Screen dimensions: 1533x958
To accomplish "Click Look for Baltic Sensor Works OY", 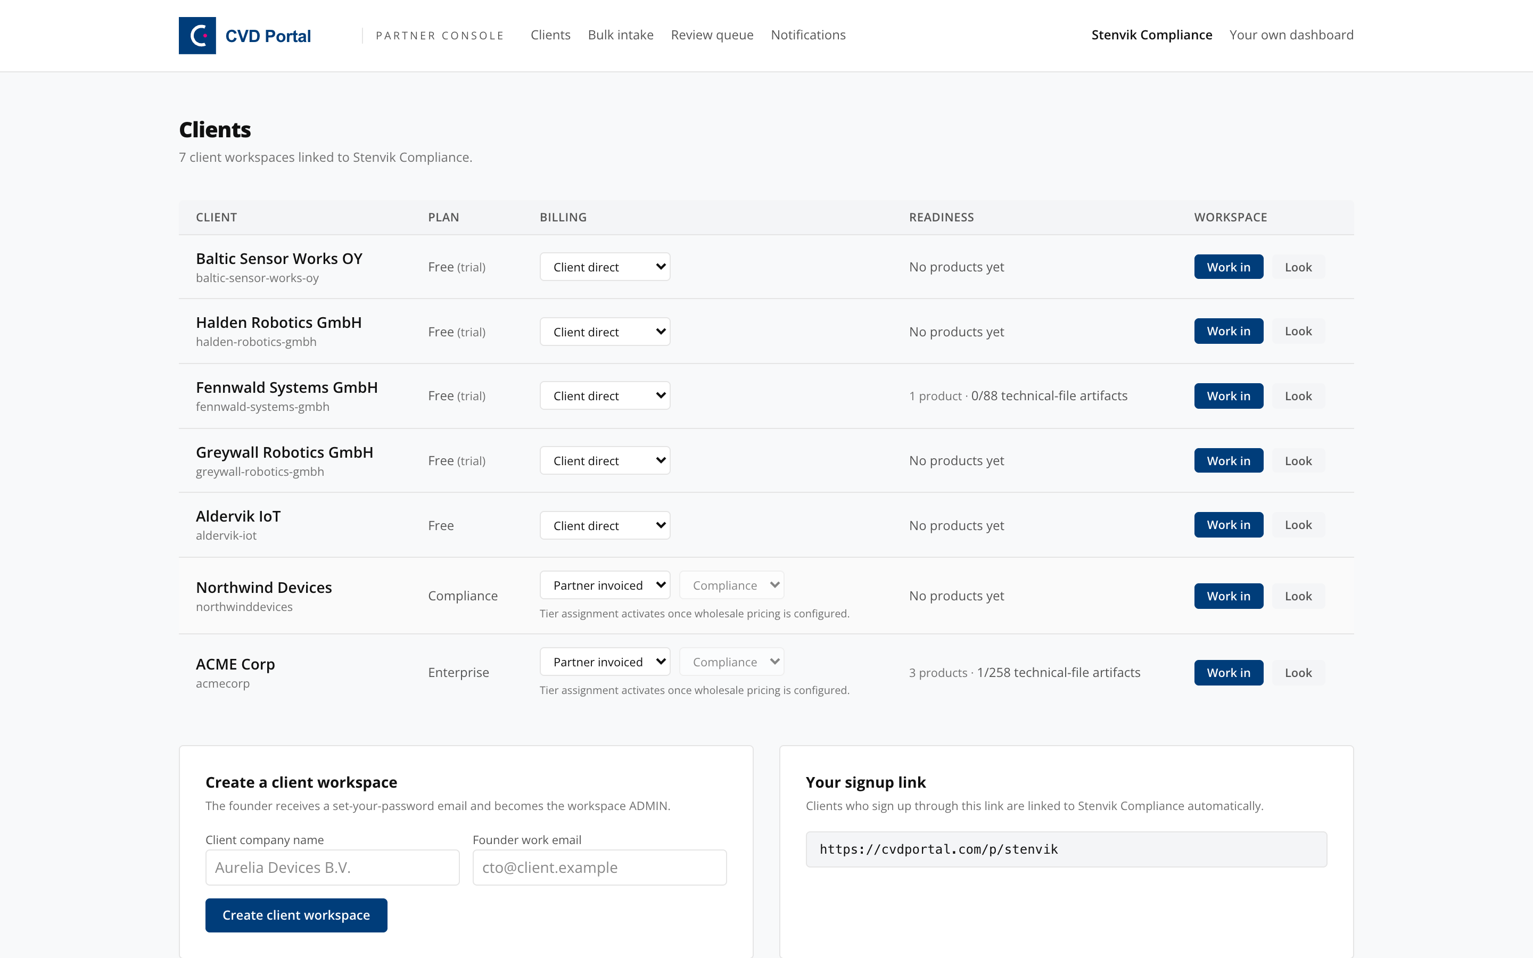I will (x=1298, y=267).
